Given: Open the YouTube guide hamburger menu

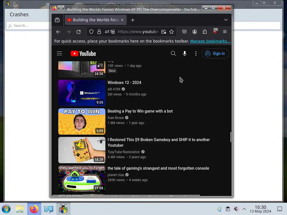Looking at the screenshot, I should (x=59, y=53).
